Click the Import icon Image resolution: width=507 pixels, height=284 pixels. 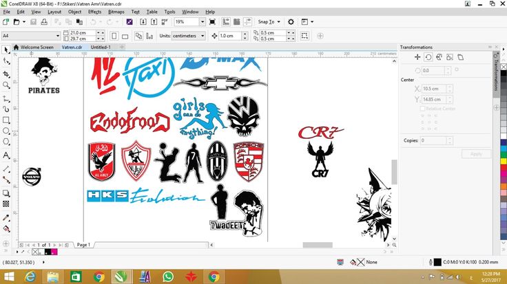coord(143,21)
